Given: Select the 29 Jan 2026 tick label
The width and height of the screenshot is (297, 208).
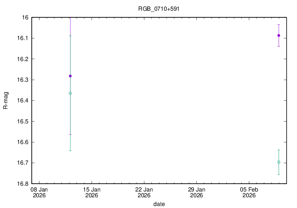Looking at the screenshot, I should [x=196, y=192].
